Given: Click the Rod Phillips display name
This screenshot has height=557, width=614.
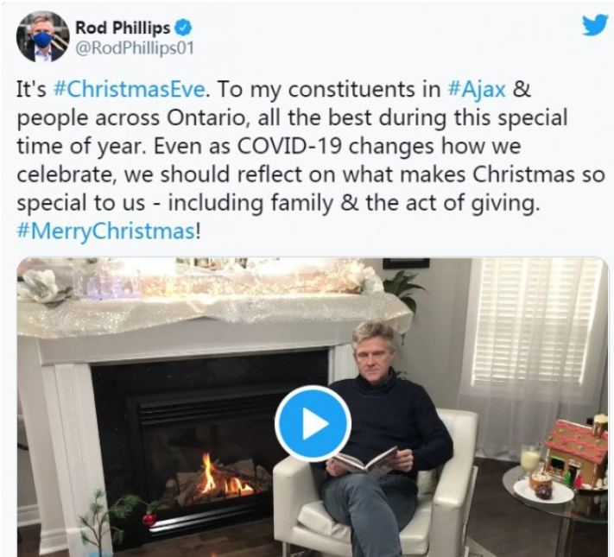Looking at the screenshot, I should click(x=123, y=28).
